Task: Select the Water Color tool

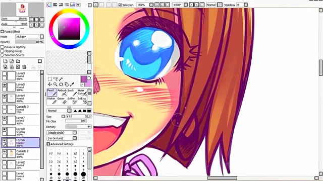Action: click(x=82, y=93)
